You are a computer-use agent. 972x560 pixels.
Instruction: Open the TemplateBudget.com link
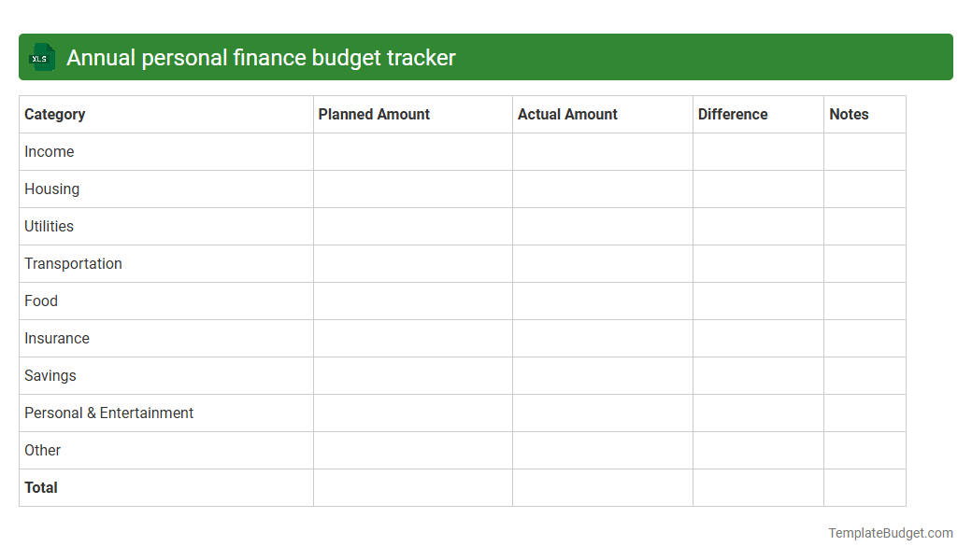(890, 533)
